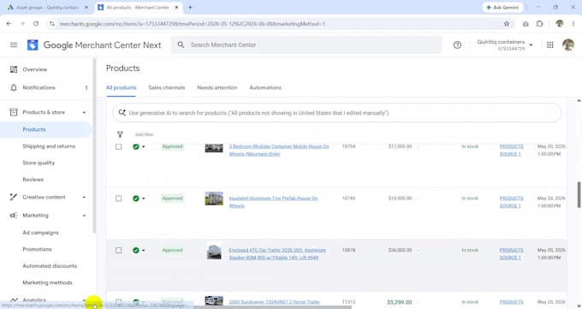
Task: Click the Search Merchant Center field
Action: click(x=306, y=45)
